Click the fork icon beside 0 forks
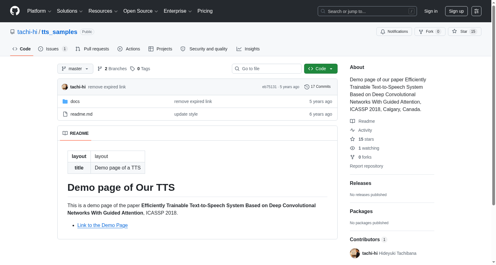The image size is (496, 265). tap(352, 157)
